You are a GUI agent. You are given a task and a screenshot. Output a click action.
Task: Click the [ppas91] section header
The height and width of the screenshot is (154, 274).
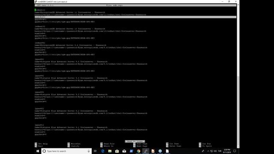pyautogui.click(x=39, y=125)
